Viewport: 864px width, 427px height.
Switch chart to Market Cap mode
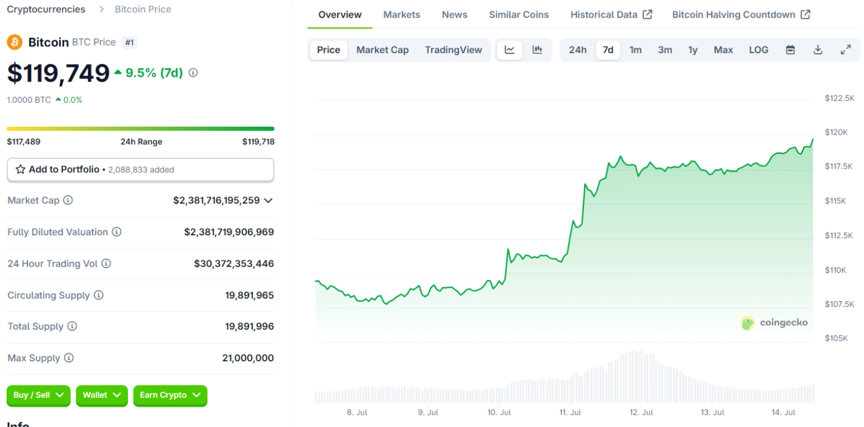pos(382,50)
